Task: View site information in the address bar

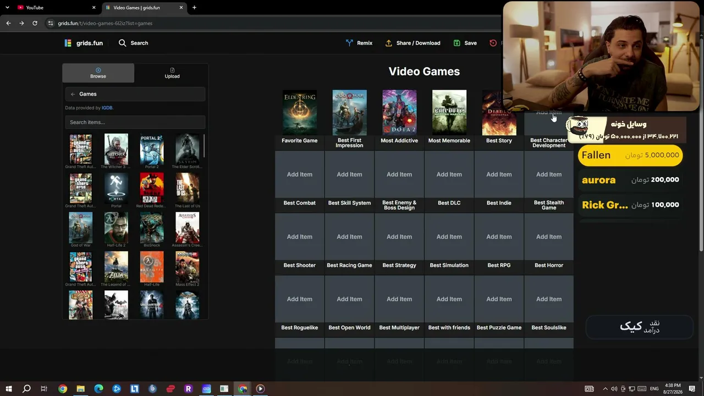Action: click(51, 23)
